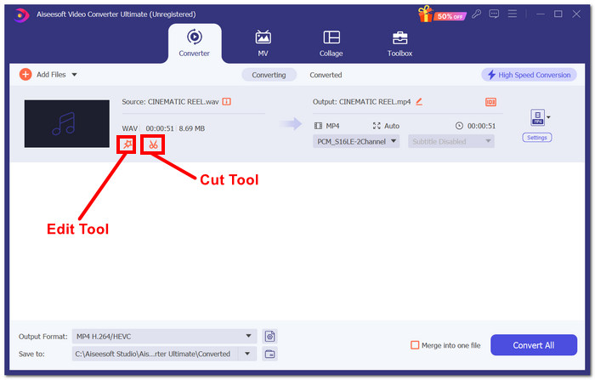Expand the PCM_S16LE-2Channel audio dropdown

coord(356,141)
